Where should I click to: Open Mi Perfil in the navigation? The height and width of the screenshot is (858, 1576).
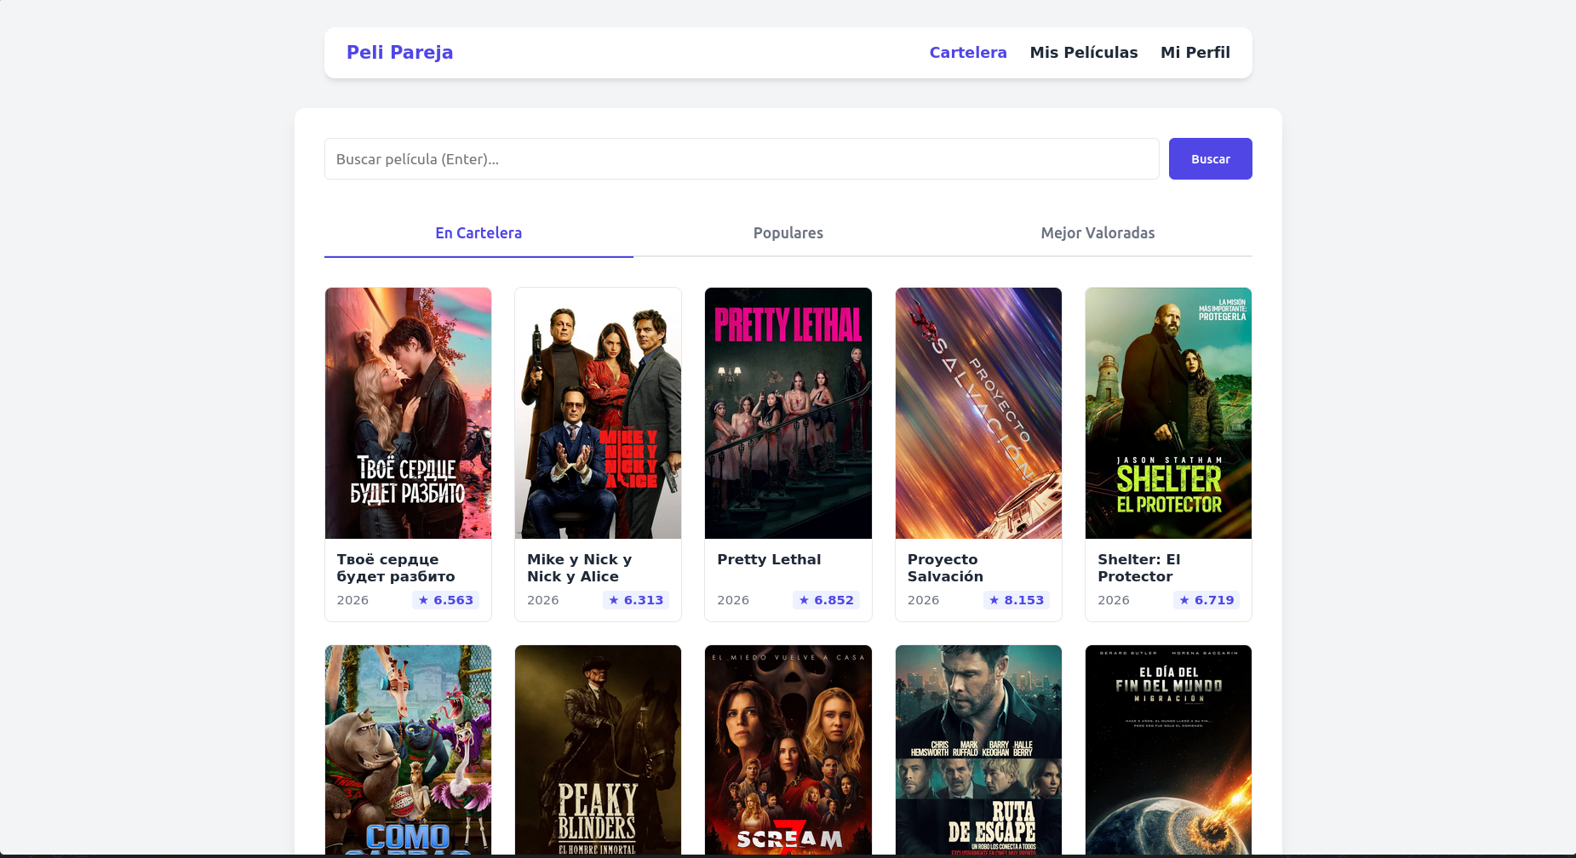tap(1195, 53)
